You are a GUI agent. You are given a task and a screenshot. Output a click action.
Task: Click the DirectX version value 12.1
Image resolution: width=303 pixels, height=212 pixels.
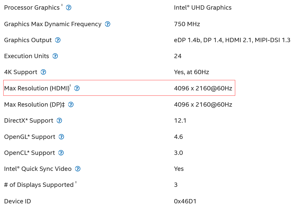coord(180,121)
